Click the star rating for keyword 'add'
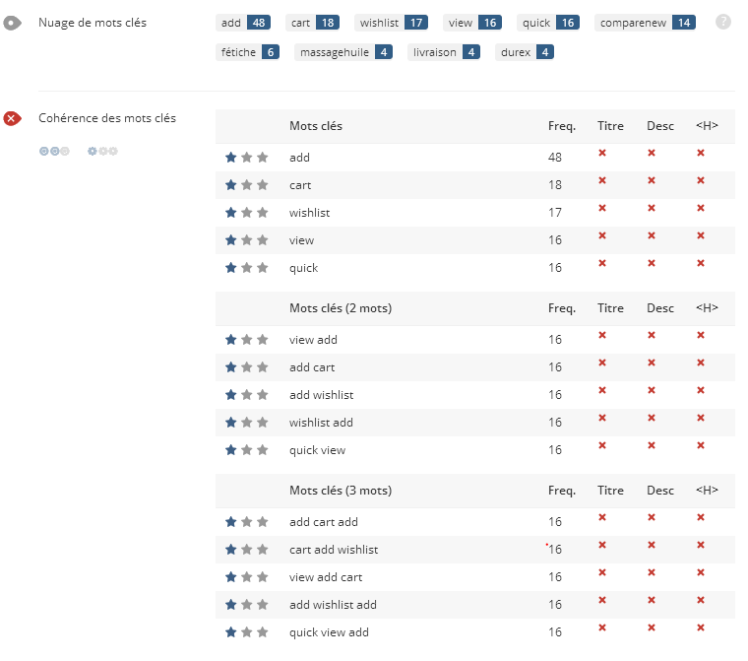This screenshot has height=661, width=748. pos(247,158)
